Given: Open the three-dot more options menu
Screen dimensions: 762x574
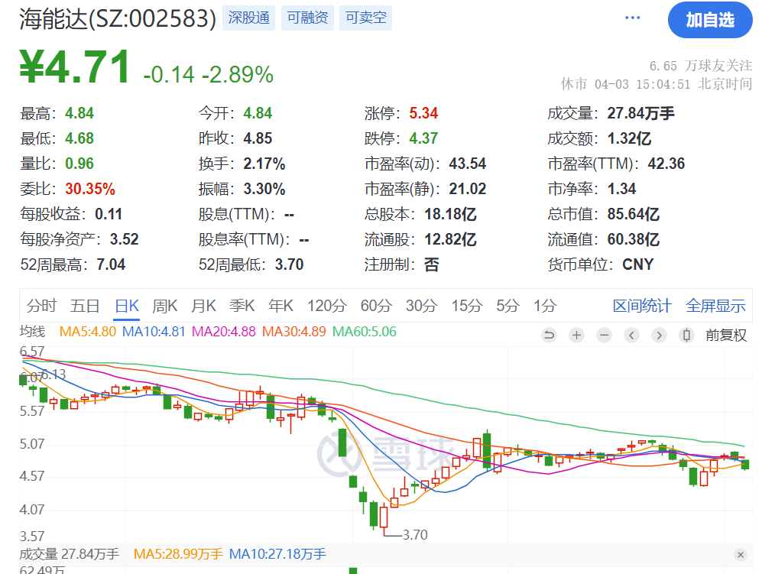Looking at the screenshot, I should pyautogui.click(x=632, y=18).
